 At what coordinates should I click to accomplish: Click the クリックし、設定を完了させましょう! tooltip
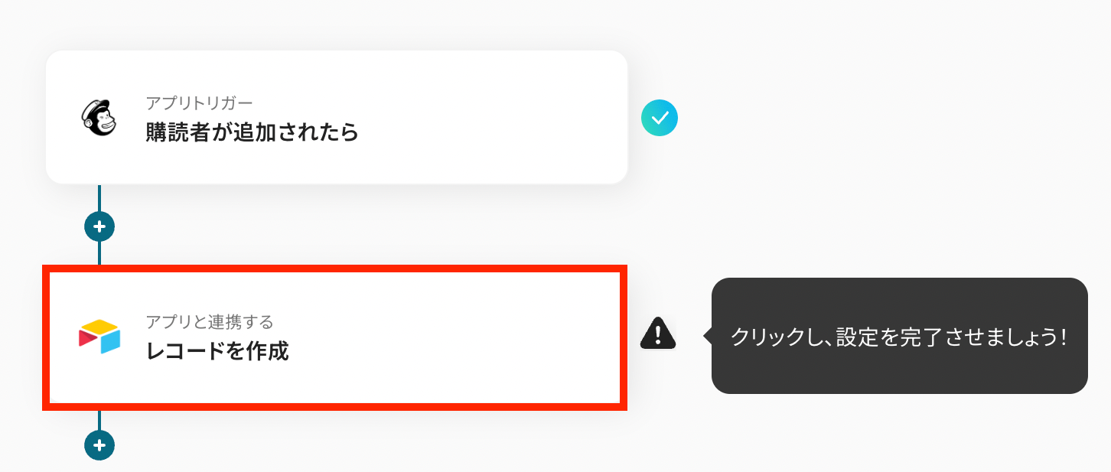pyautogui.click(x=899, y=337)
